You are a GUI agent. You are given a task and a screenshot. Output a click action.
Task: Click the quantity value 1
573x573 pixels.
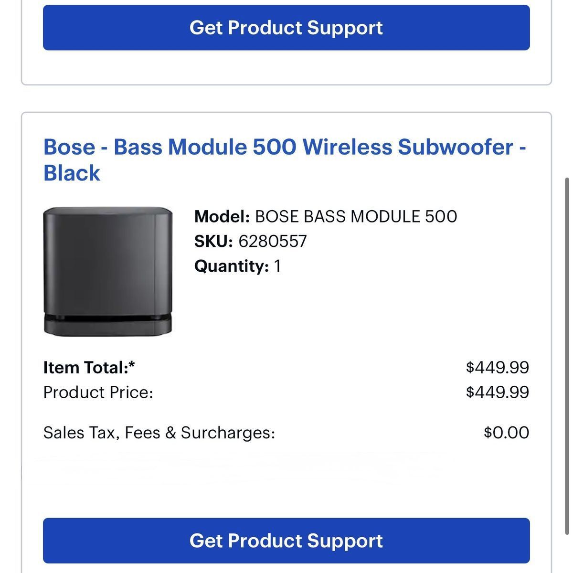[x=277, y=266]
